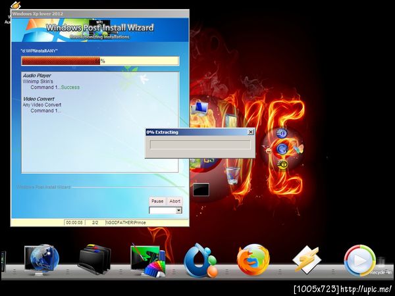
Task: Select 'Audio Player' category text
Action: click(x=37, y=76)
